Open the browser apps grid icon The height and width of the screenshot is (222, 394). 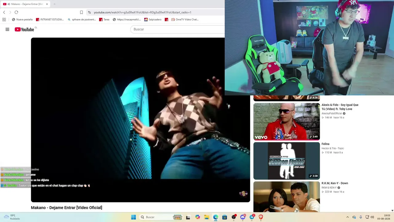tap(4, 19)
